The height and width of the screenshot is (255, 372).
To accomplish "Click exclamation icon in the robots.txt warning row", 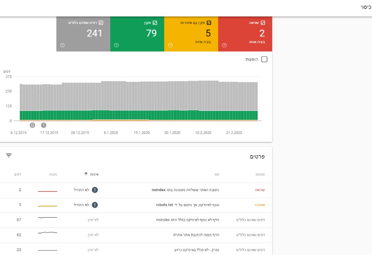I will 95,205.
